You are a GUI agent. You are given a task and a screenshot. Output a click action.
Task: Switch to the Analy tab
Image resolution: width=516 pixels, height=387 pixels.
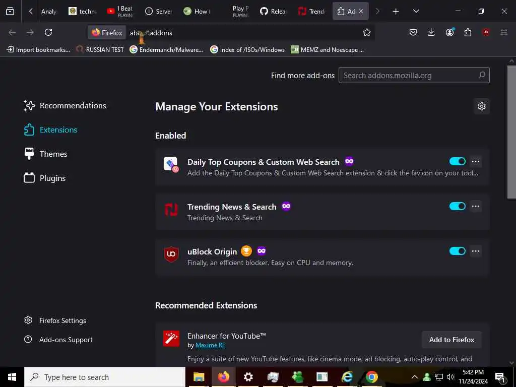click(49, 12)
